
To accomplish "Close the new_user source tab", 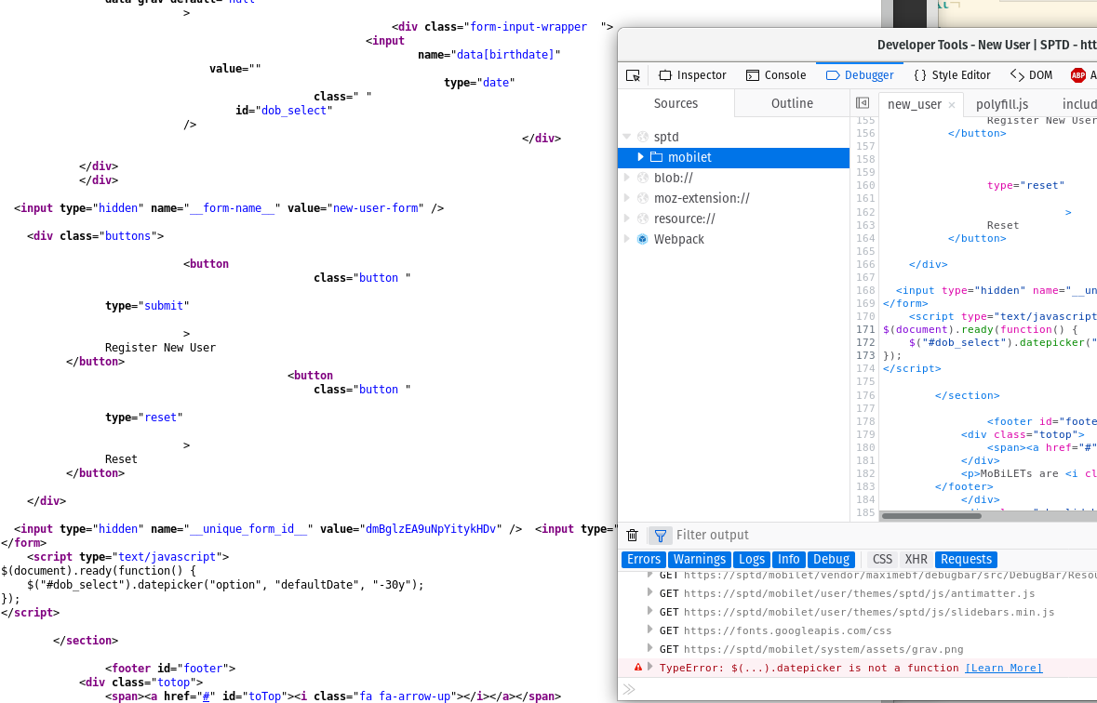I will point(952,105).
